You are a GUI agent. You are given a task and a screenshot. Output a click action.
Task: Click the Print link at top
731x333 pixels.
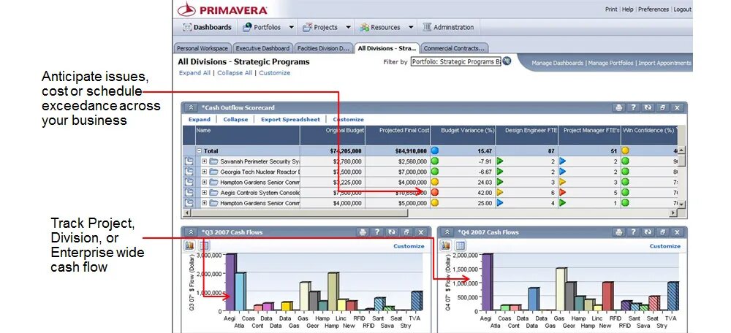tap(611, 9)
